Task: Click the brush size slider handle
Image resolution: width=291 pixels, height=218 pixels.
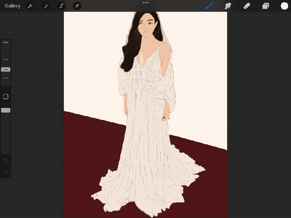Action: point(5,70)
